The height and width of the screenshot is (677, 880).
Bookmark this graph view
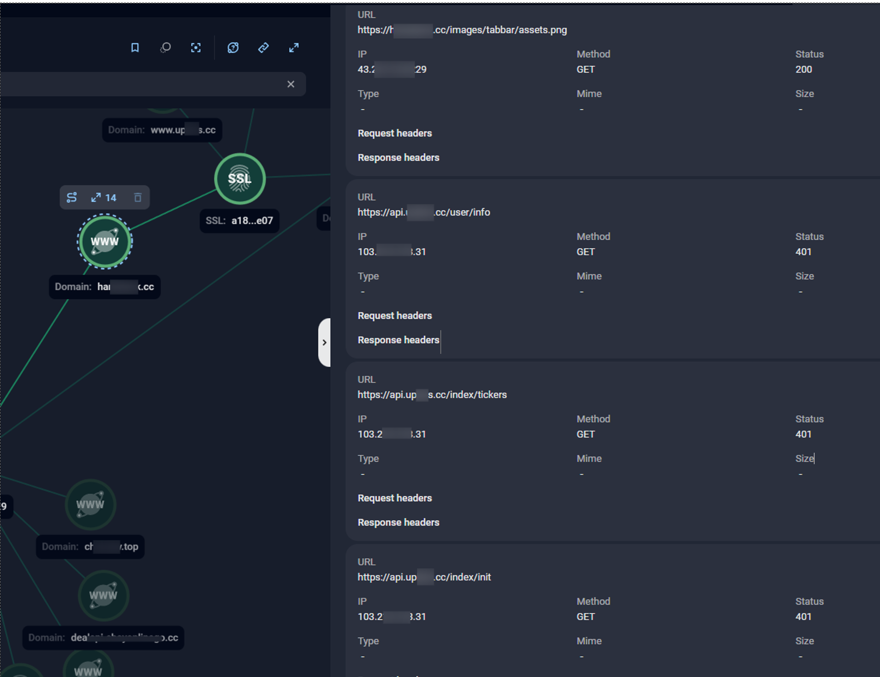point(134,48)
